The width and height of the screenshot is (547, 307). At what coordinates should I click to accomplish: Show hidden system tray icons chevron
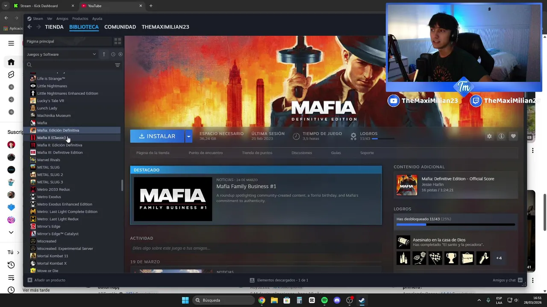tap(479, 300)
